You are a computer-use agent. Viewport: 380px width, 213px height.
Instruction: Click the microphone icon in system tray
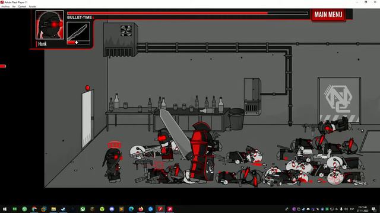pos(341,209)
